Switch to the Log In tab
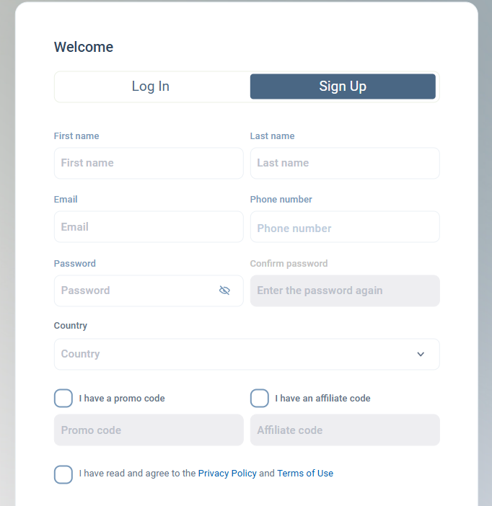Viewport: 492px width, 506px height. [151, 86]
